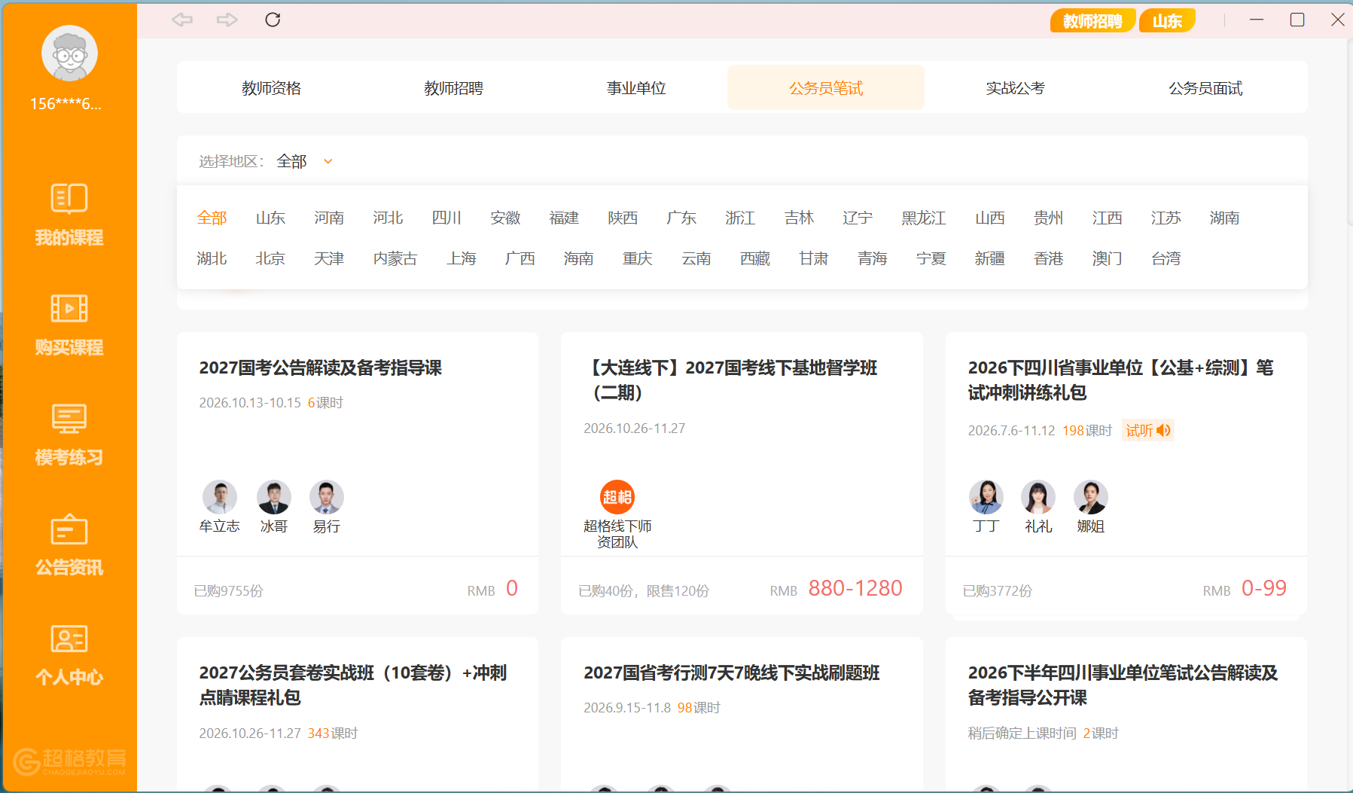Choose region 山东 from the list
Screen dimensions: 1353x793
point(270,218)
